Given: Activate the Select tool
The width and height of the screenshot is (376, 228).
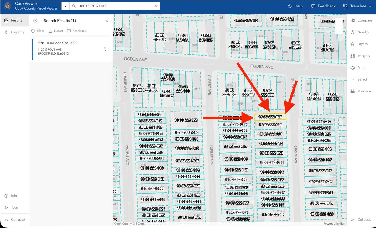Looking at the screenshot, I should tap(358, 79).
